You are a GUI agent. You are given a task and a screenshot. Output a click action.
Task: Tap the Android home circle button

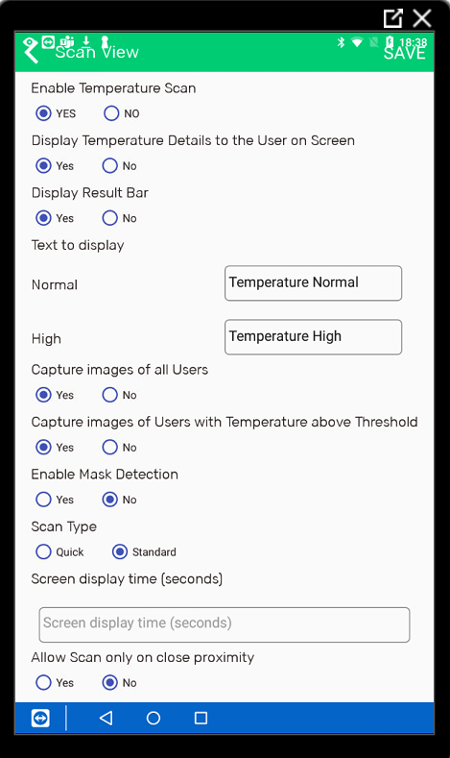[154, 718]
